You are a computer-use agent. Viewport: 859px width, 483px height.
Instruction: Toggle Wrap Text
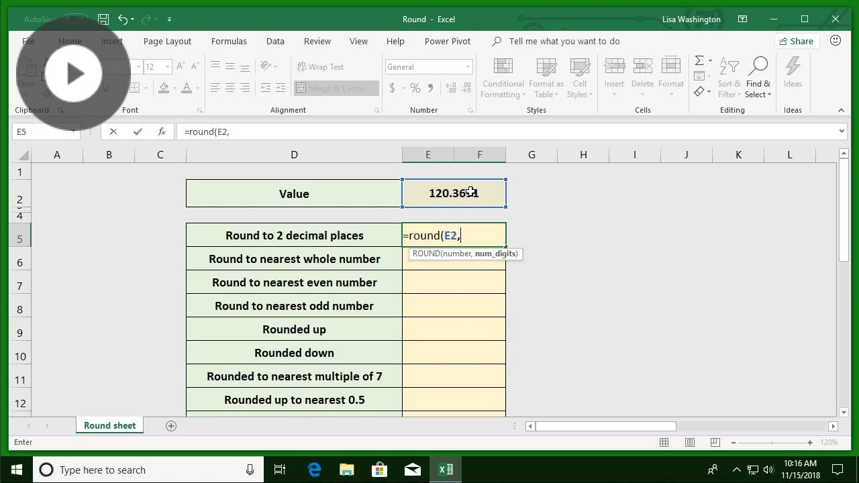319,66
